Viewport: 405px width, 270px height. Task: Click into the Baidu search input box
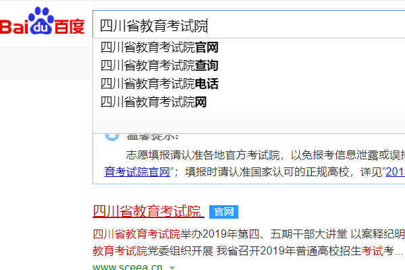point(248,25)
